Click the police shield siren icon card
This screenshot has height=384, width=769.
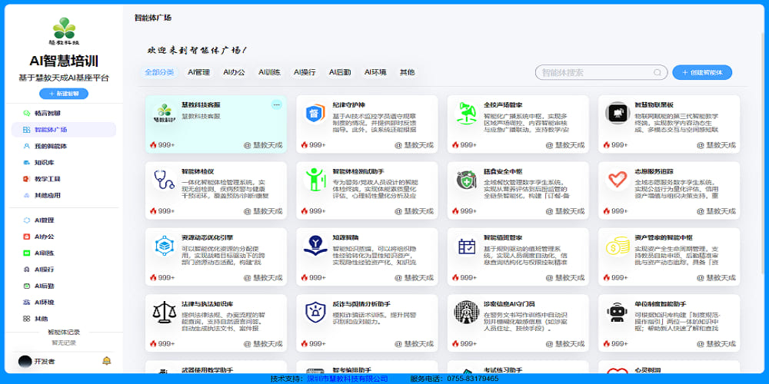(x=367, y=323)
